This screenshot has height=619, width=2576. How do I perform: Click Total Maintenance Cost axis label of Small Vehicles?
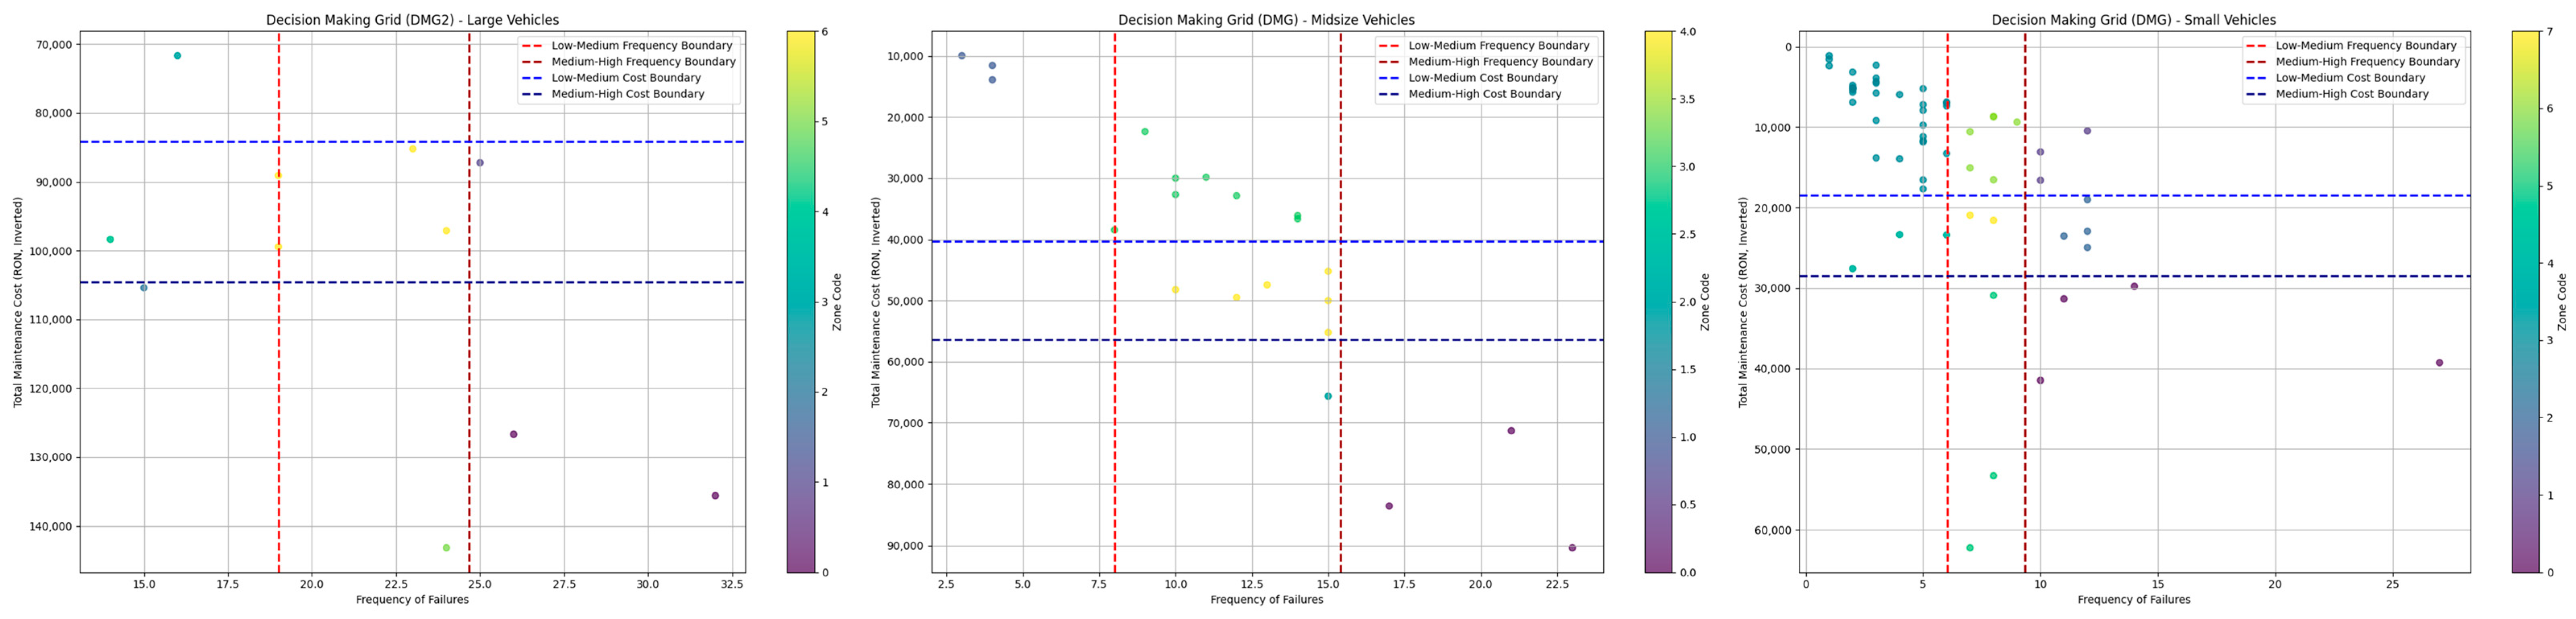click(1742, 302)
